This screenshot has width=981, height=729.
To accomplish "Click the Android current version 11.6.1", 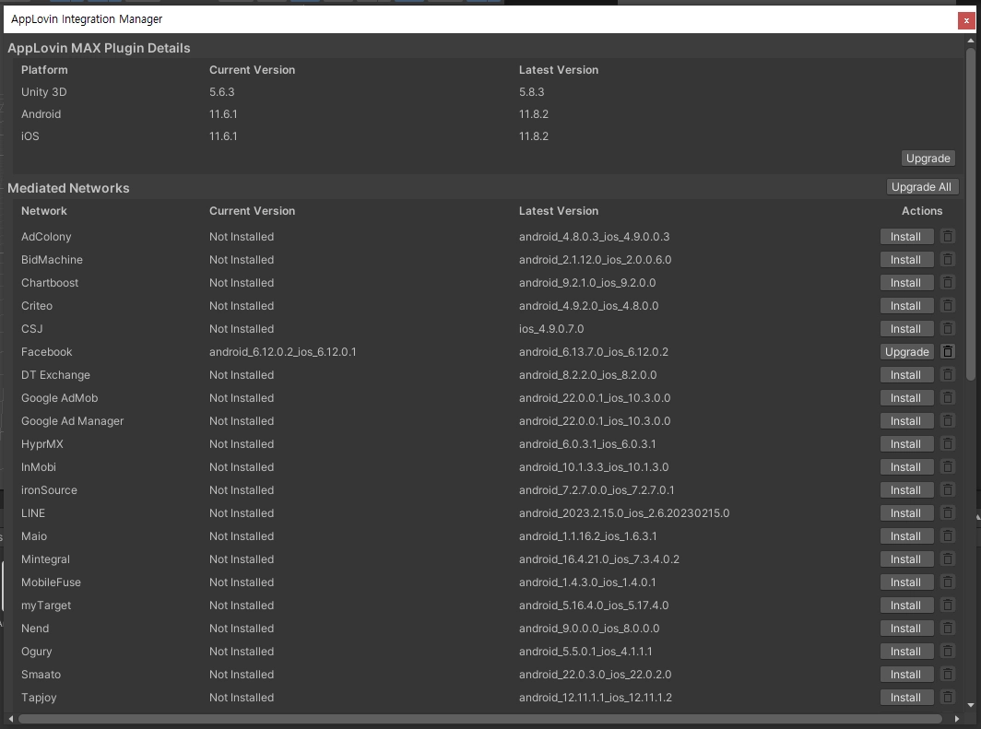I will pyautogui.click(x=223, y=113).
